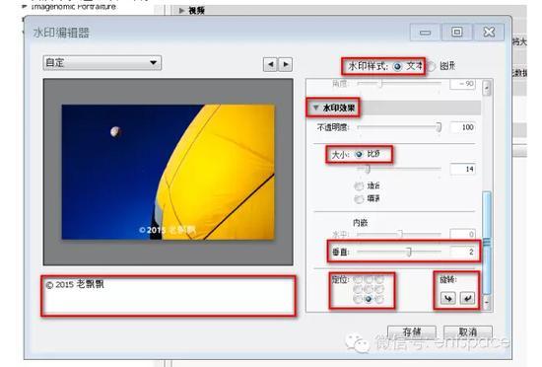Image resolution: width=542 pixels, height=367 pixels.
Task: Click the watermark text input box
Action: pyautogui.click(x=169, y=296)
